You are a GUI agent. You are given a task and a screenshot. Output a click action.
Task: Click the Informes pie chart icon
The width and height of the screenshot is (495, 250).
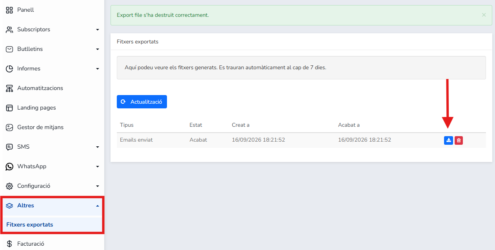(9, 68)
